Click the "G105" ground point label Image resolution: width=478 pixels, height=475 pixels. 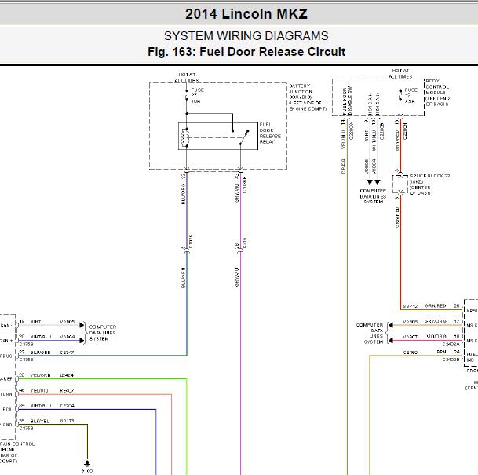87,471
